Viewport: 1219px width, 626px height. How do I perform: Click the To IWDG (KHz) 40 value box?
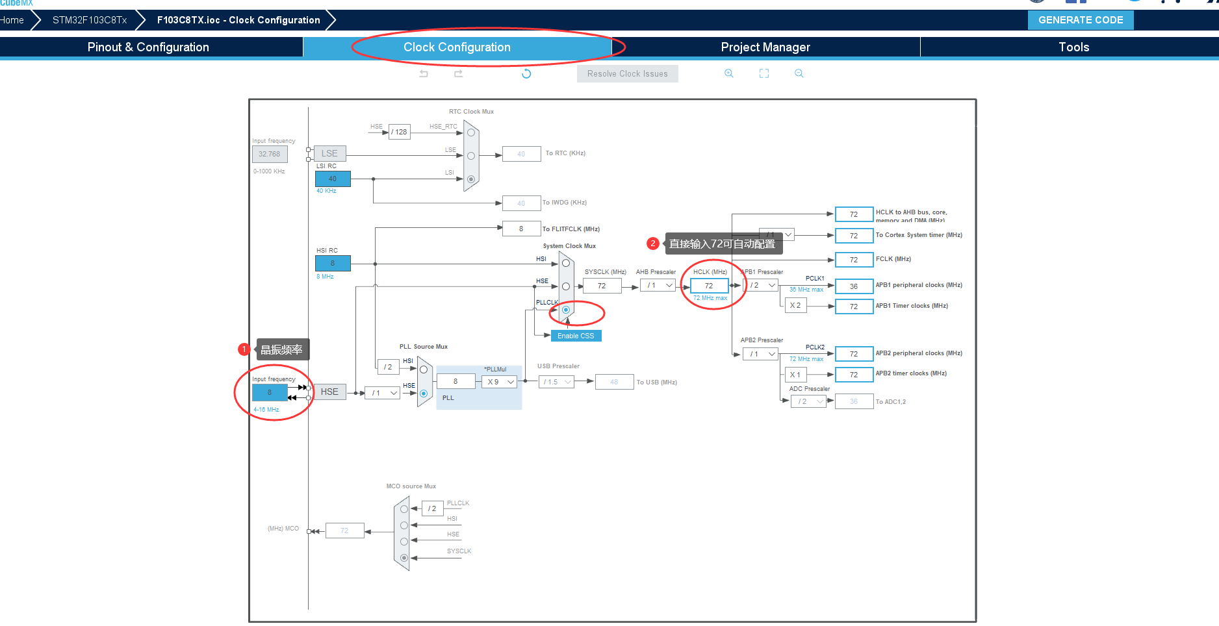521,203
